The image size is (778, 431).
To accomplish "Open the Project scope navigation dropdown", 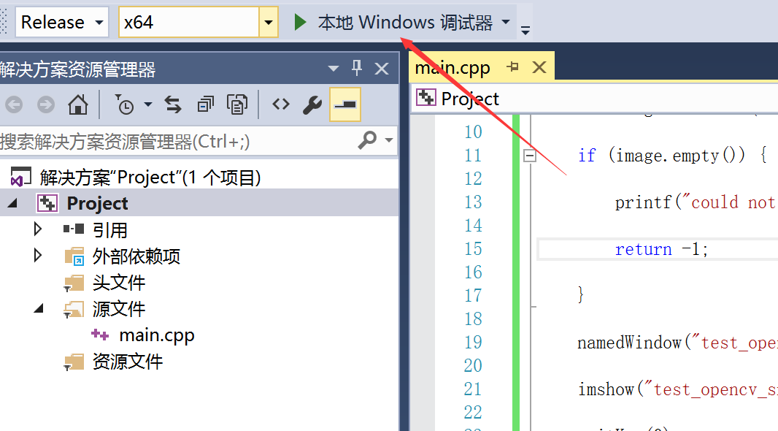I will click(594, 99).
